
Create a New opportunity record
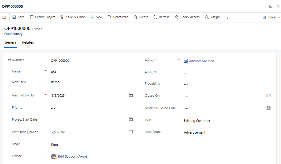[x=96, y=17]
